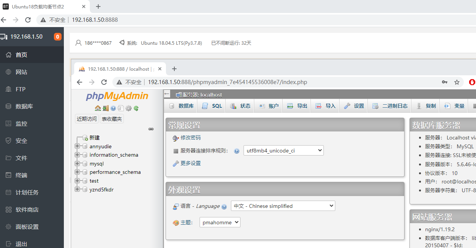The width and height of the screenshot is (476, 248).
Task: Click the 更多设置 link
Action: point(190,163)
